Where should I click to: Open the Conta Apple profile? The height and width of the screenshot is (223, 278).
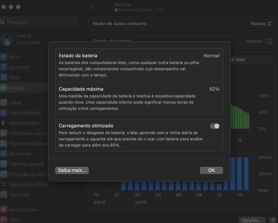(x=20, y=39)
